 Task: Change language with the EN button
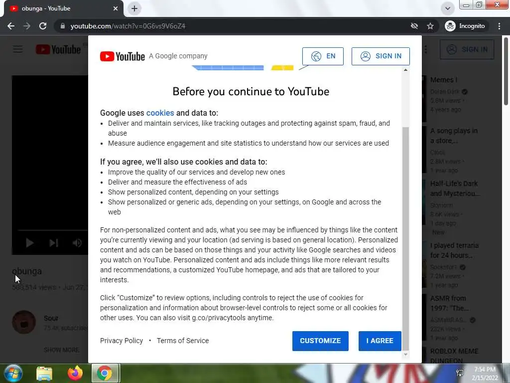tap(323, 56)
